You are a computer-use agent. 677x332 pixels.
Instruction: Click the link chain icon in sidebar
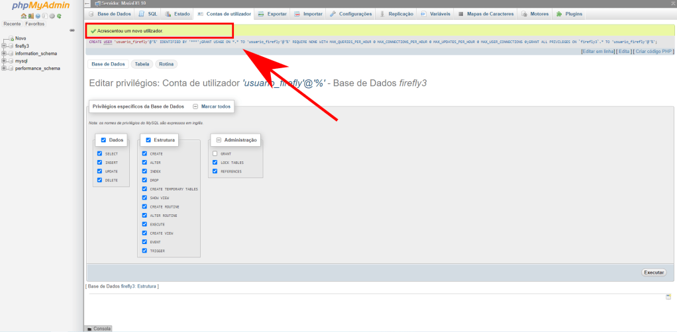[72, 30]
